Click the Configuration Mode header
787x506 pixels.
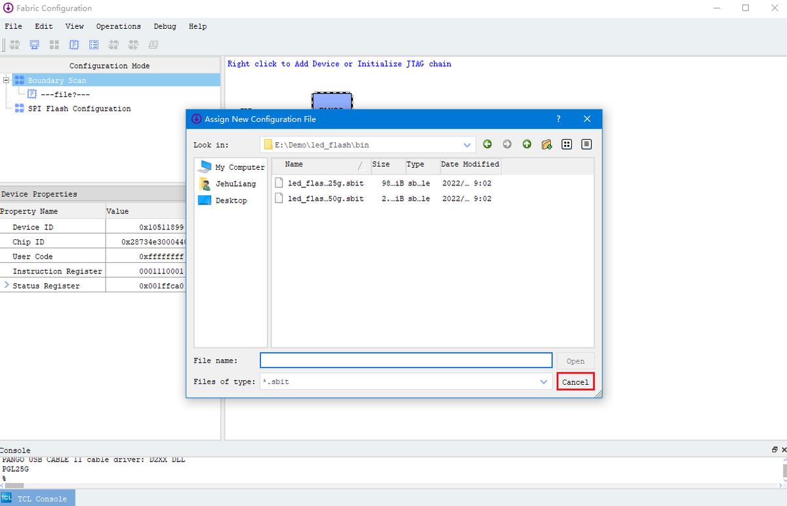pyautogui.click(x=110, y=66)
